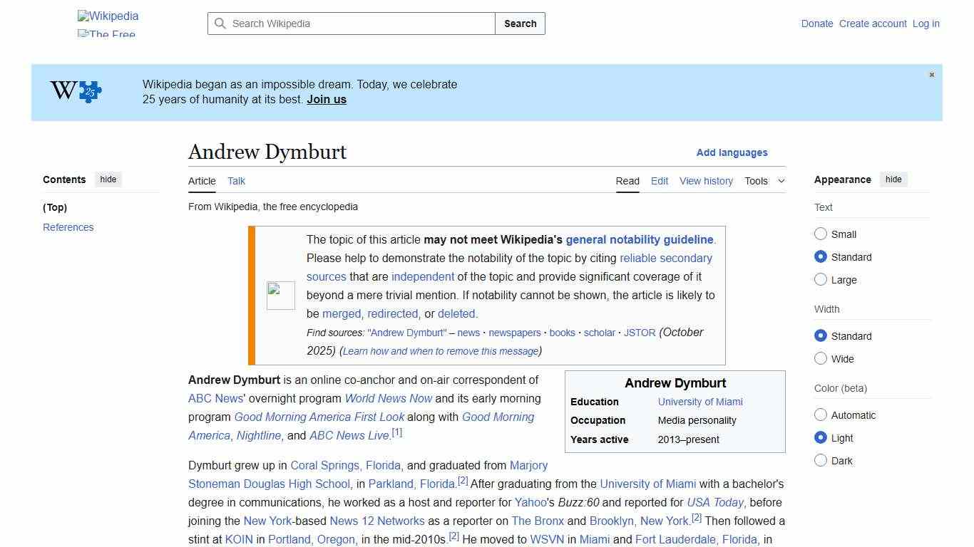Click inside the Search Wikipedia input field
The image size is (974, 547).
click(x=349, y=24)
